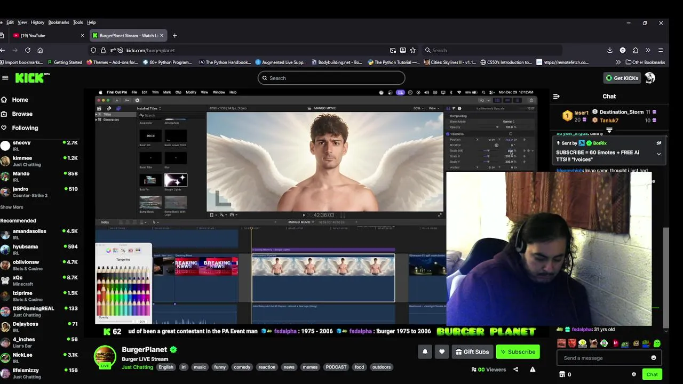The image size is (683, 384).
Task: Click the tracking protection shield icon
Action: pyautogui.click(x=93, y=50)
